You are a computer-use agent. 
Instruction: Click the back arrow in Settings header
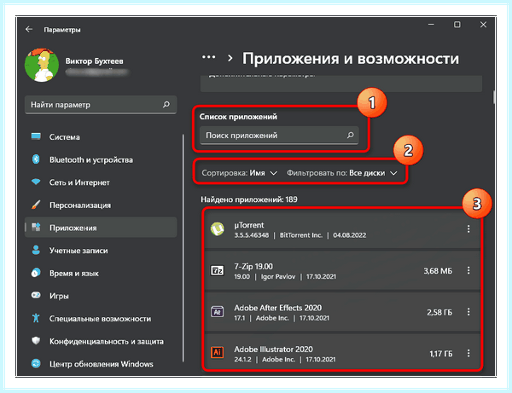(x=29, y=29)
